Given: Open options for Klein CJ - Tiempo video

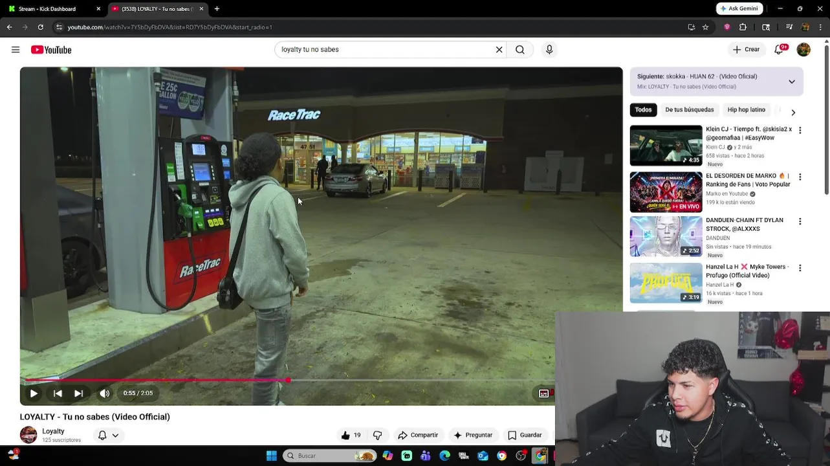Looking at the screenshot, I should click(800, 130).
